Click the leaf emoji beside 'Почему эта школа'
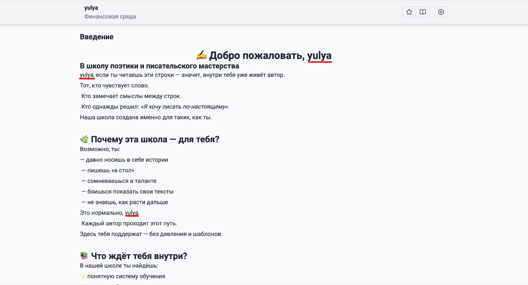Screen dimensions: 528x285 point(84,140)
